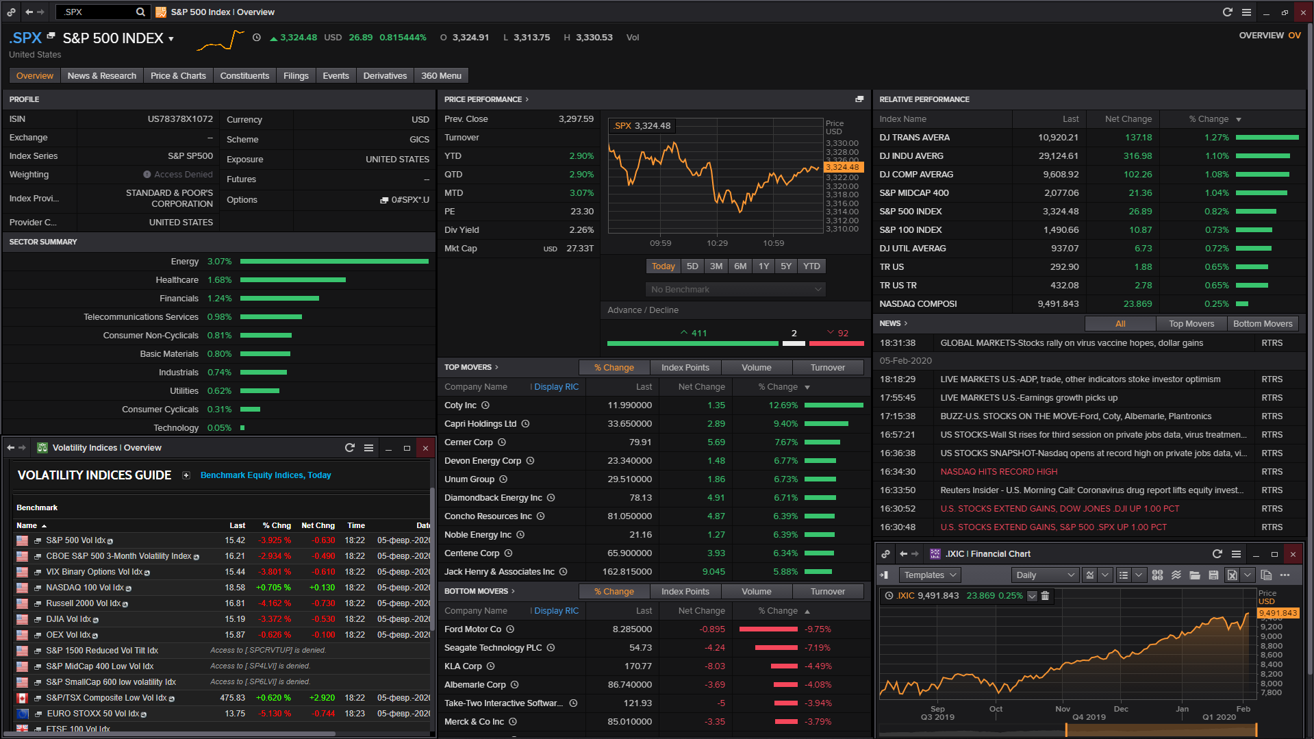The image size is (1314, 739).
Task: Select Index Points in Top Movers
Action: tap(685, 368)
